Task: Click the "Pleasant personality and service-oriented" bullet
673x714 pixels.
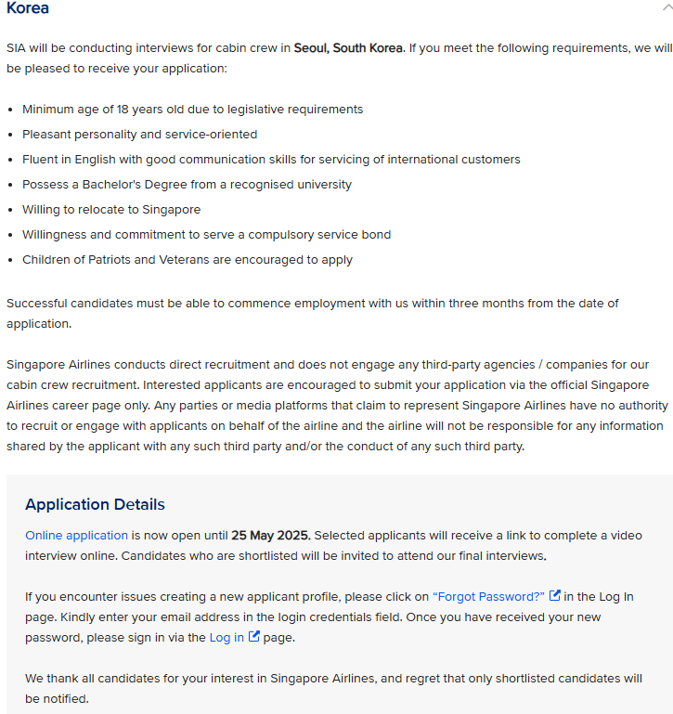Action: 139,135
